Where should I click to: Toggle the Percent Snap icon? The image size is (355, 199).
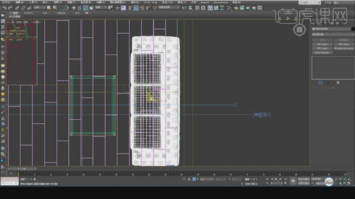[142, 8]
